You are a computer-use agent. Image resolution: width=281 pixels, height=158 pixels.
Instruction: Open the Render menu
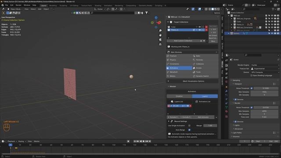point(18,5)
